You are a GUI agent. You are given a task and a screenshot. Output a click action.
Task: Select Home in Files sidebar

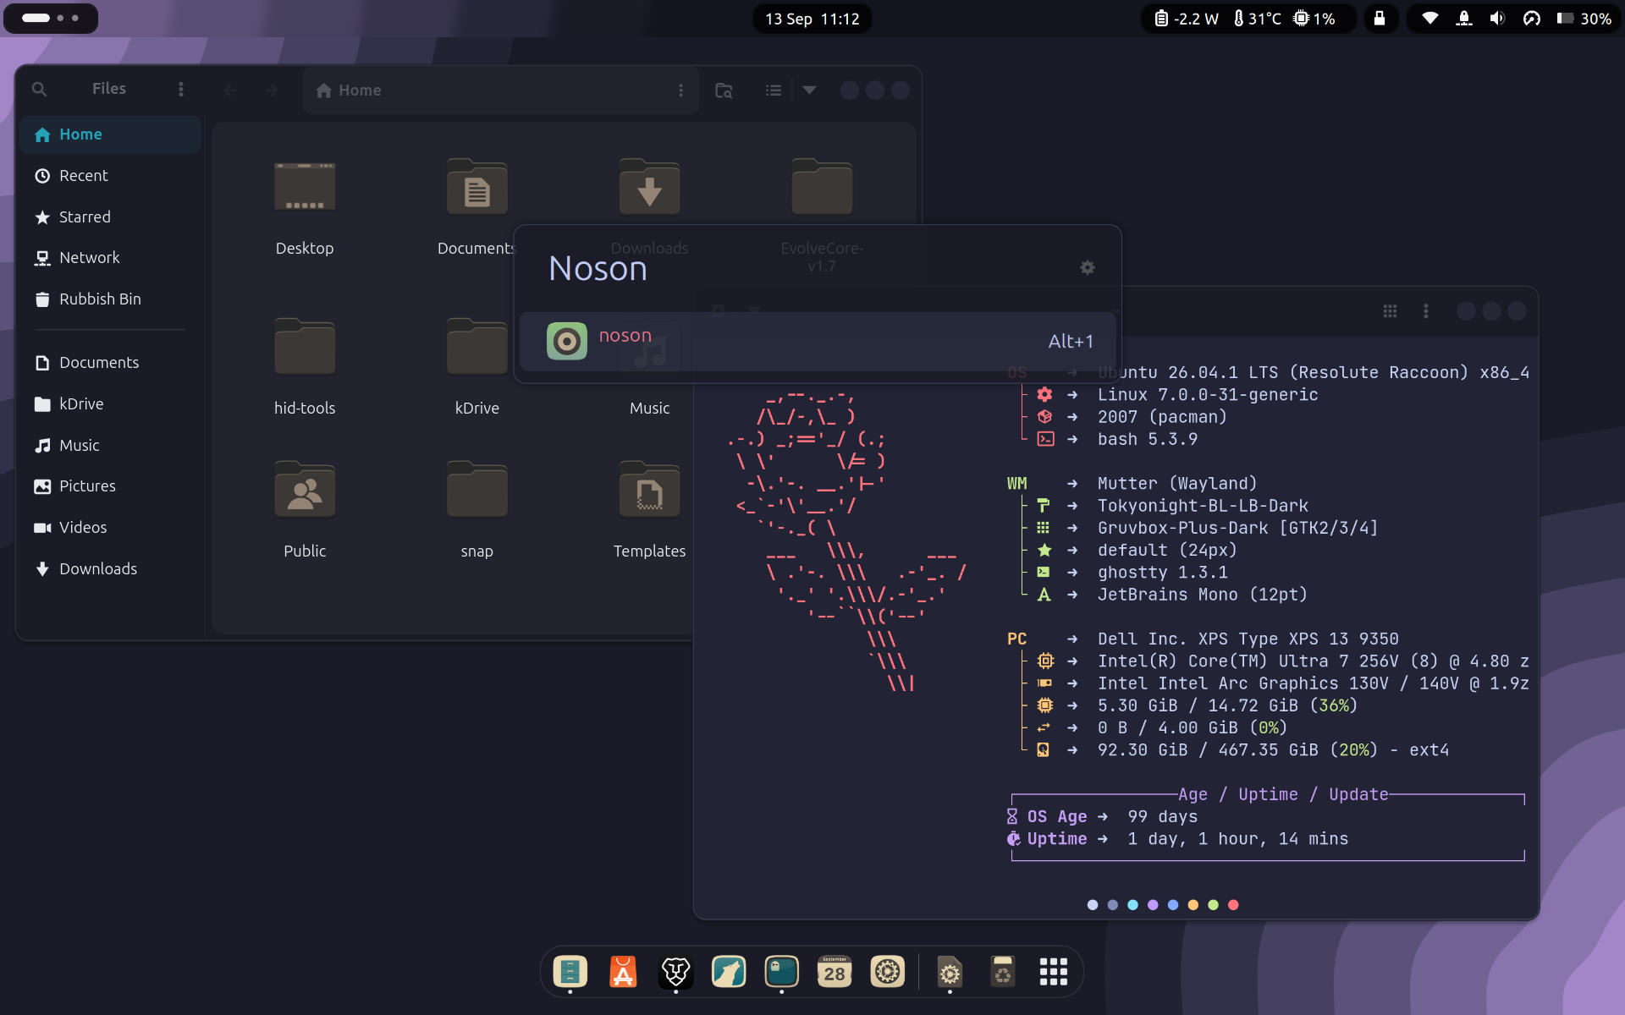(x=110, y=134)
